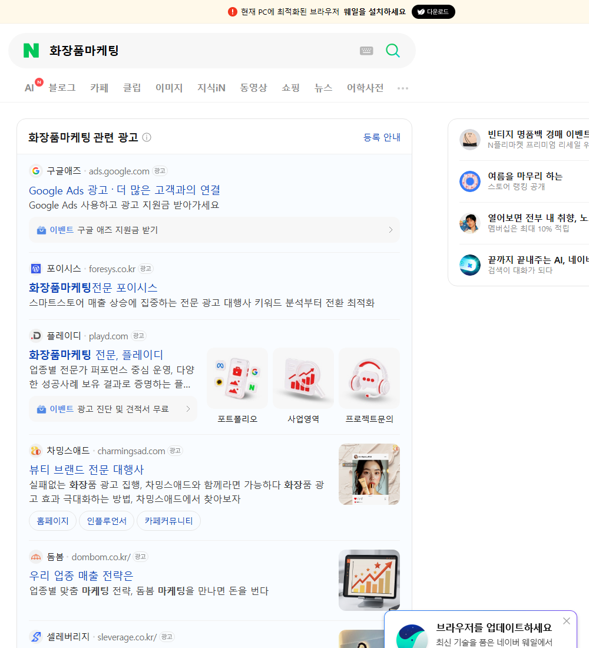
Task: Open 화장품마케팅전문 포이시스 link
Action: tap(93, 287)
